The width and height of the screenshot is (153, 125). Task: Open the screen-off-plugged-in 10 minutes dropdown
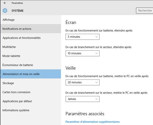[82, 53]
